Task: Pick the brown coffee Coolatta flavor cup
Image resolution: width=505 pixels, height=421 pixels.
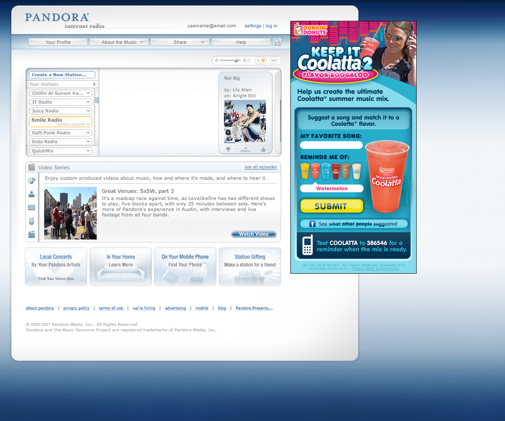Action: tap(346, 171)
